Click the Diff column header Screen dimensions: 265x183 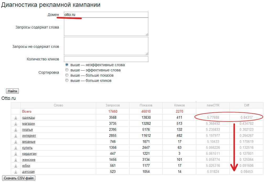pyautogui.click(x=247, y=105)
